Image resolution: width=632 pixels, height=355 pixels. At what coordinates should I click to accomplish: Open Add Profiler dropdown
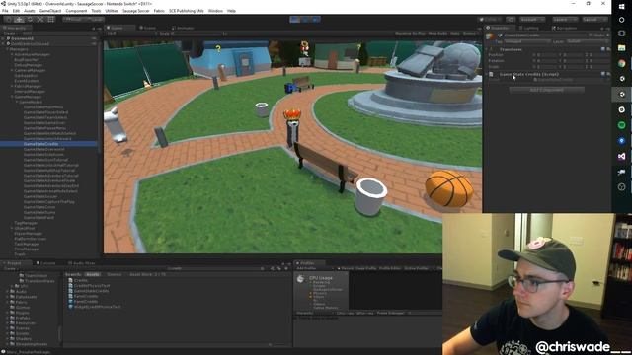pyautogui.click(x=314, y=268)
